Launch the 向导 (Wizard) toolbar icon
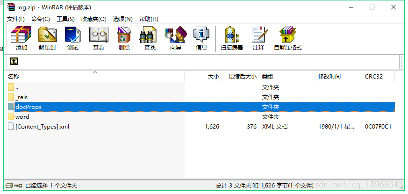The width and height of the screenshot is (408, 194). click(176, 35)
